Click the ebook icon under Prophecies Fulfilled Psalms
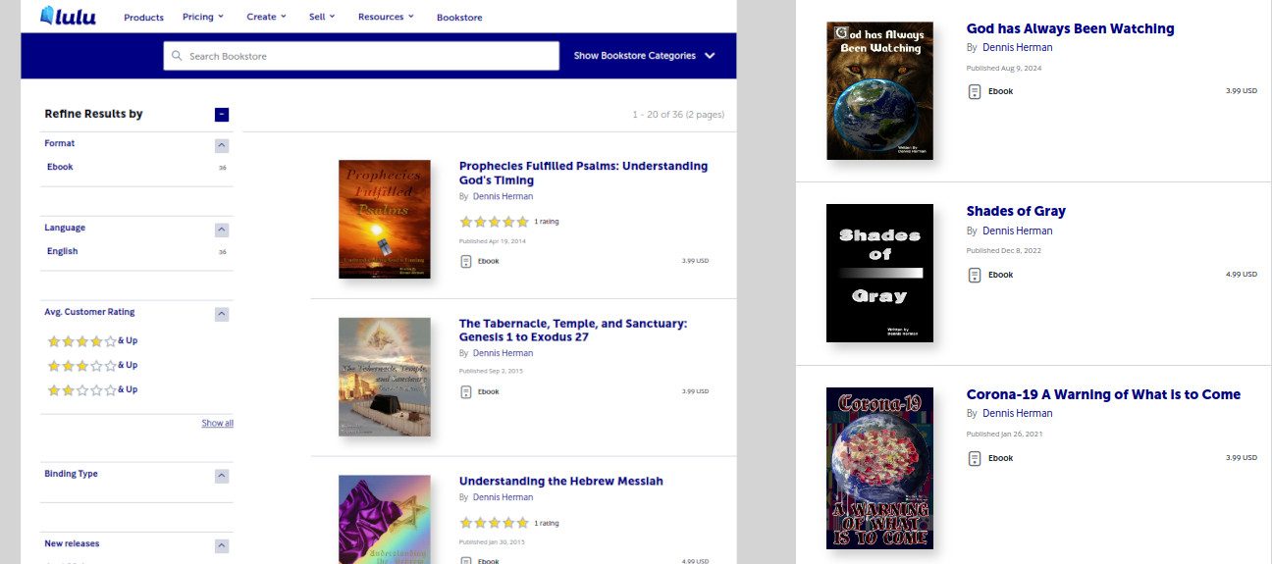The height and width of the screenshot is (564, 1272). pyautogui.click(x=466, y=261)
